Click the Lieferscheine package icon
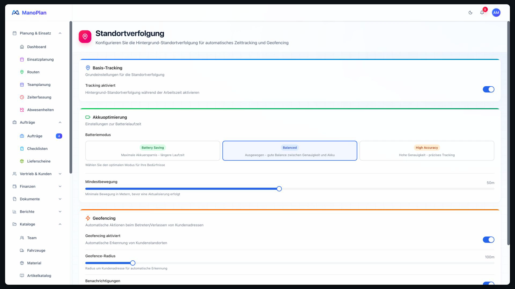Screen dimensions: 515x289 [22, 161]
